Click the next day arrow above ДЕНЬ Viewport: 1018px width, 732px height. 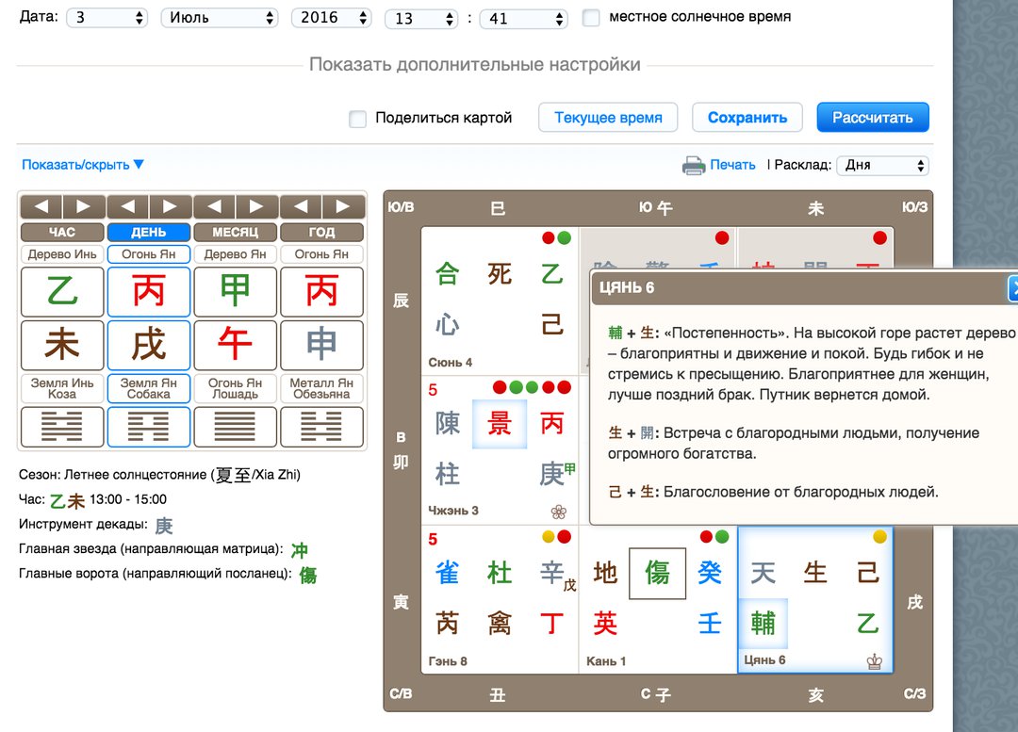(x=171, y=206)
